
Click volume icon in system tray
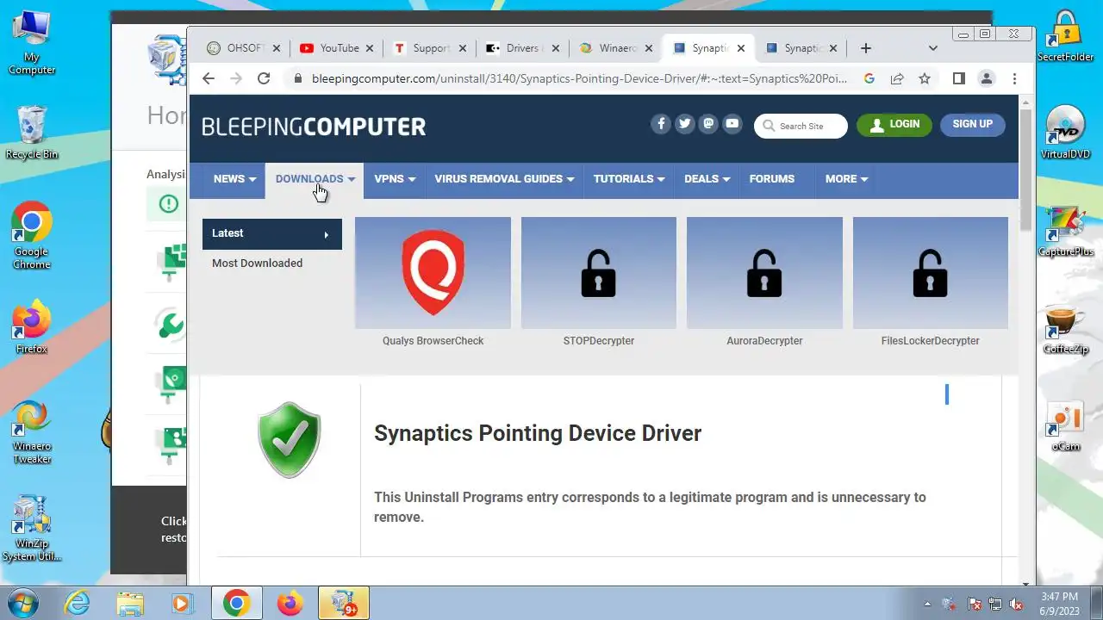tap(1017, 604)
